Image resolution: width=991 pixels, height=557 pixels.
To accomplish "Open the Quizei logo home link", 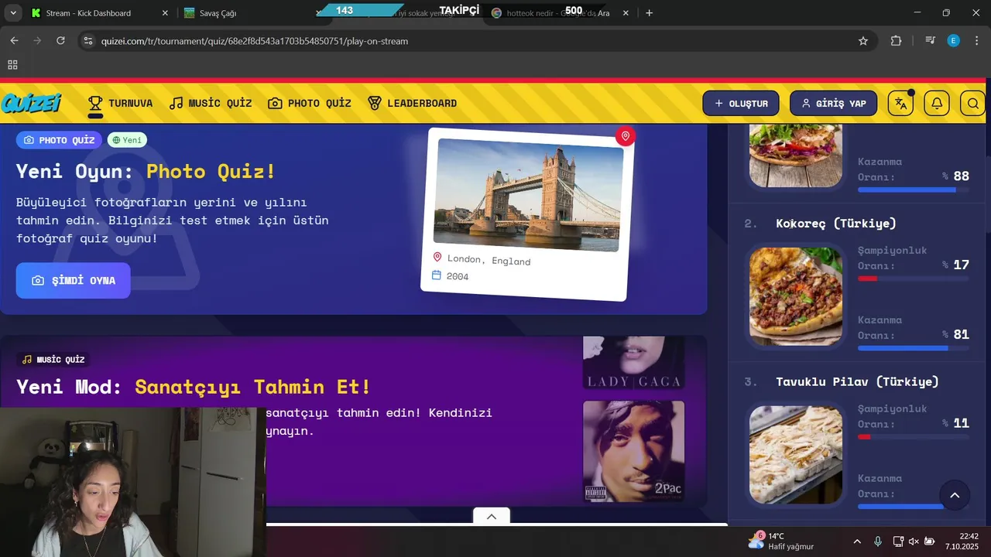I will 31,103.
